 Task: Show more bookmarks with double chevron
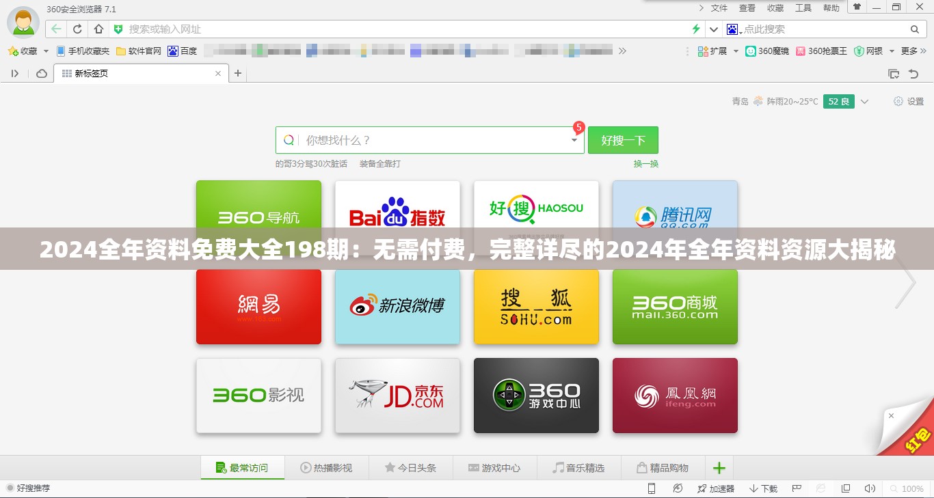click(622, 51)
